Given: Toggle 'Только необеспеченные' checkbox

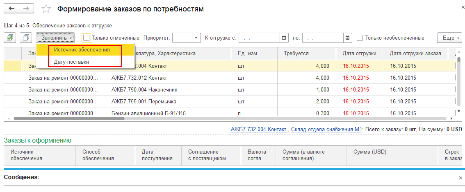Looking at the screenshot, I should coord(360,38).
